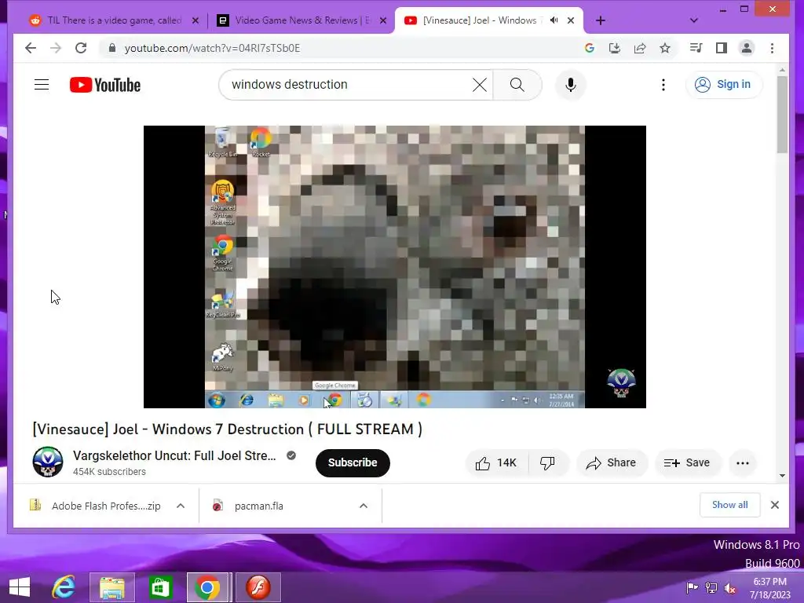Like the video with 14K thumbs up
The height and width of the screenshot is (603, 804).
[496, 463]
